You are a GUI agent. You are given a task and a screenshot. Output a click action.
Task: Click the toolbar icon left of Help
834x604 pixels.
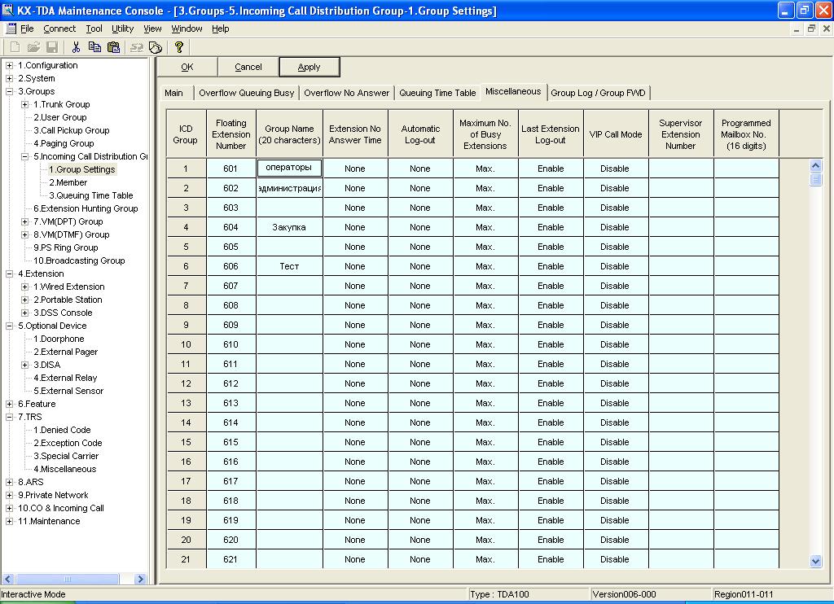(156, 47)
